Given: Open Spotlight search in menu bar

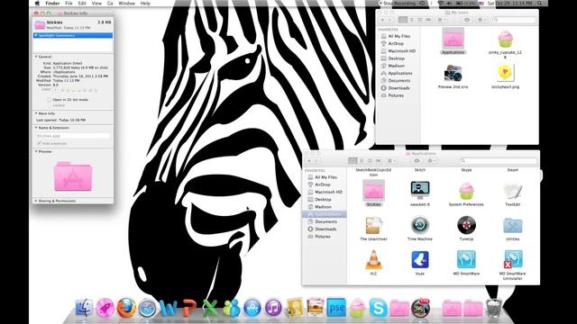Looking at the screenshot, I should point(539,3).
